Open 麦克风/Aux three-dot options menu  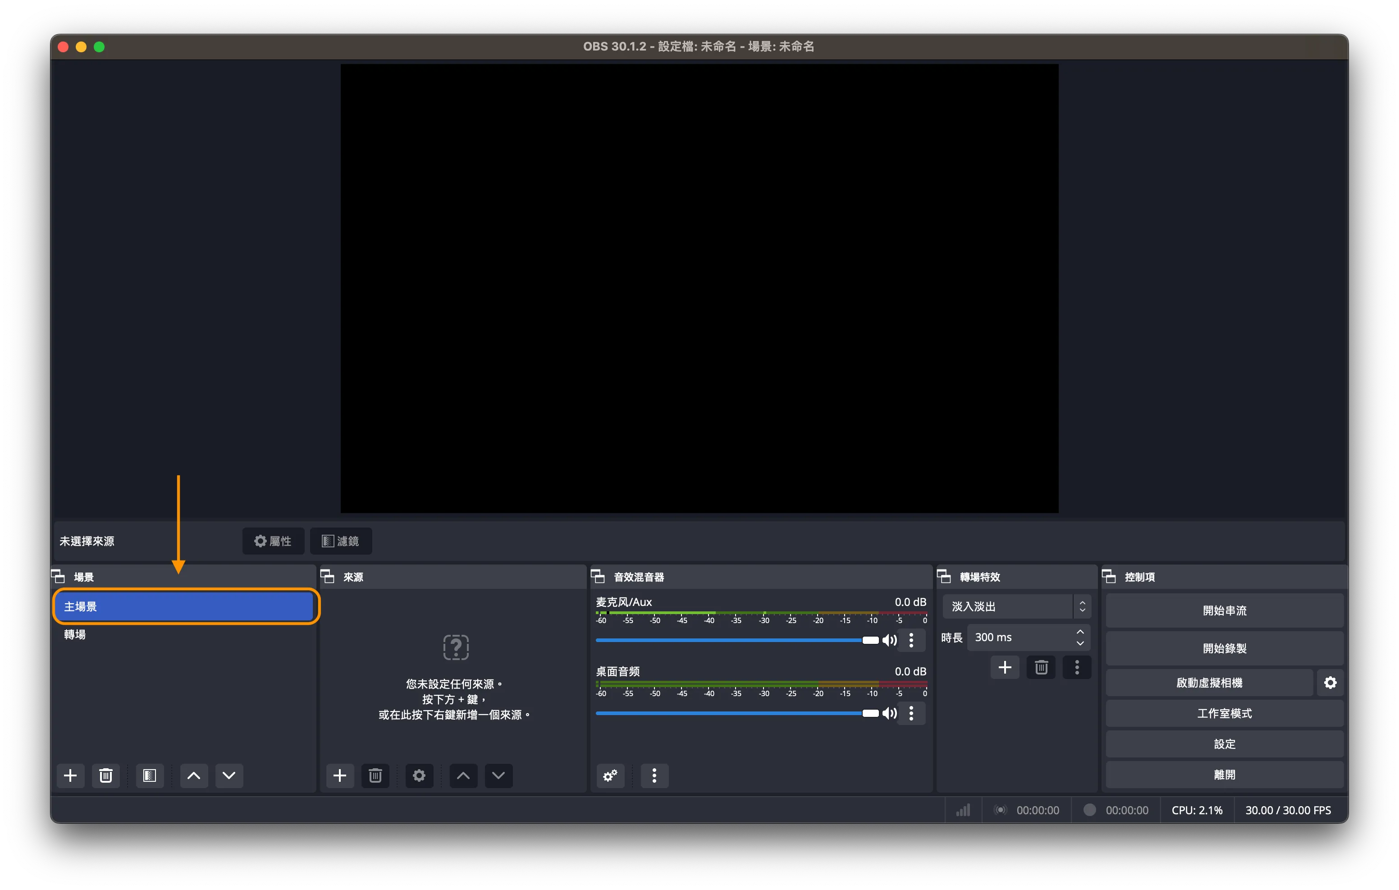(x=911, y=640)
